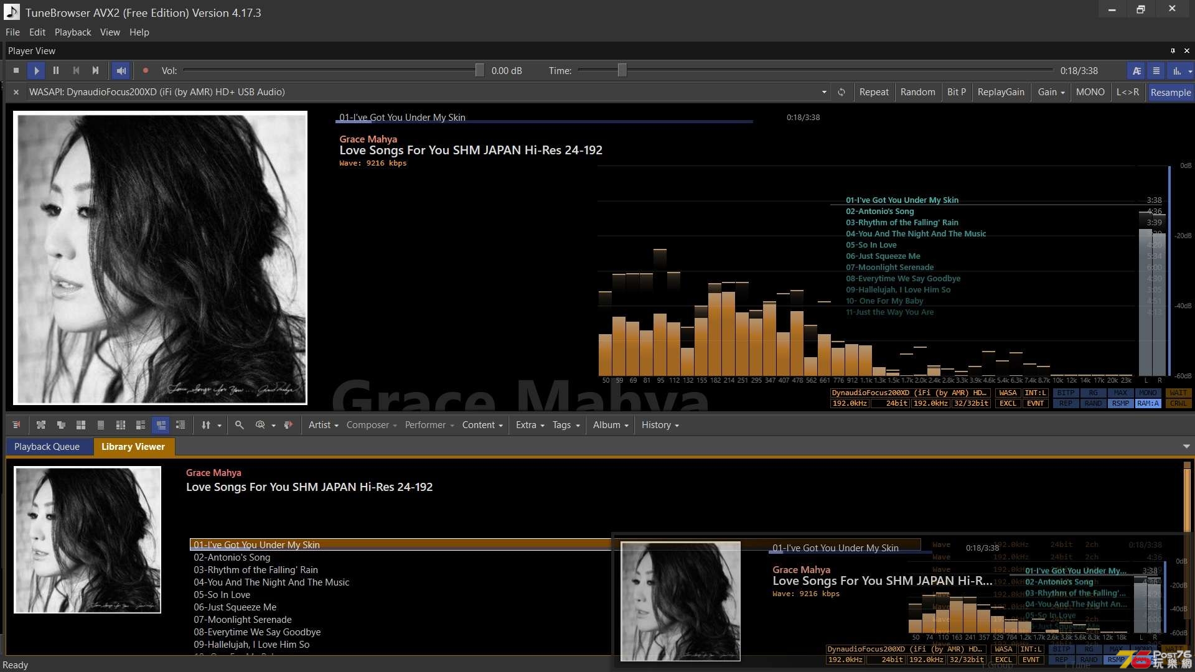Viewport: 1195px width, 672px height.
Task: Toggle Bit P option
Action: pyautogui.click(x=957, y=92)
